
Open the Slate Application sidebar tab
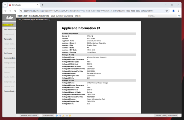coord(10,30)
